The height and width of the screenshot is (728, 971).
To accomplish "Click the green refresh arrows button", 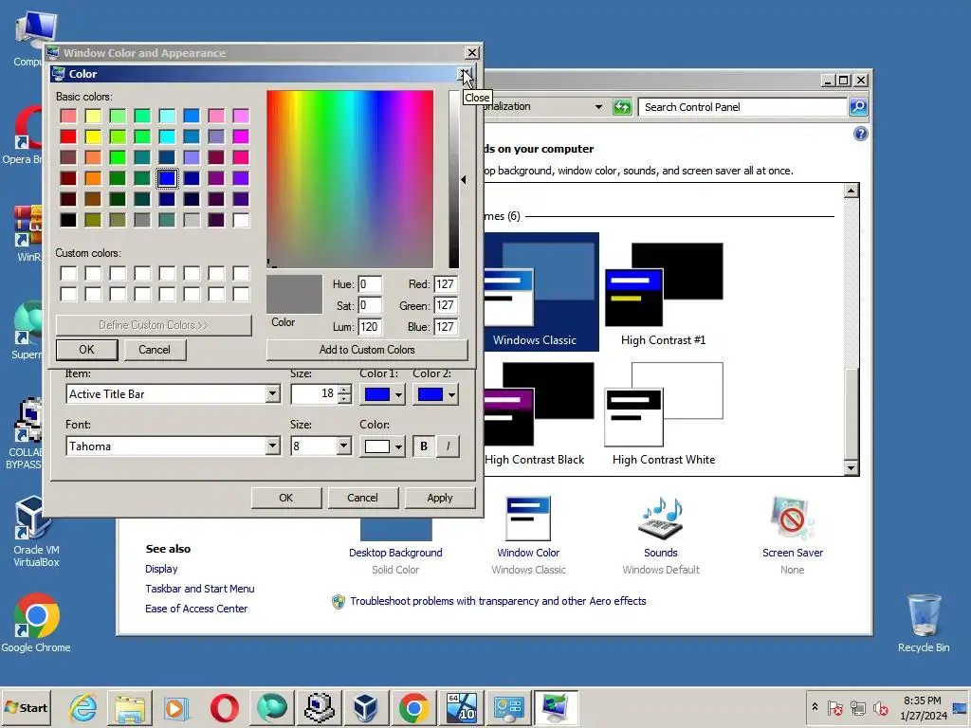I will coord(622,106).
